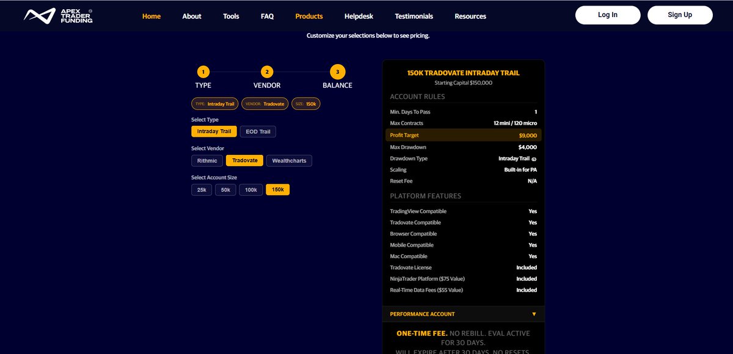Select step 2 Vendor circle
The height and width of the screenshot is (354, 733).
click(x=267, y=72)
